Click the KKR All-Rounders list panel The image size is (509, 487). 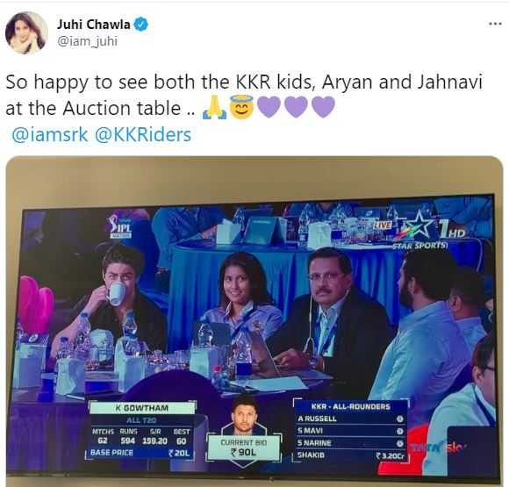(351, 431)
